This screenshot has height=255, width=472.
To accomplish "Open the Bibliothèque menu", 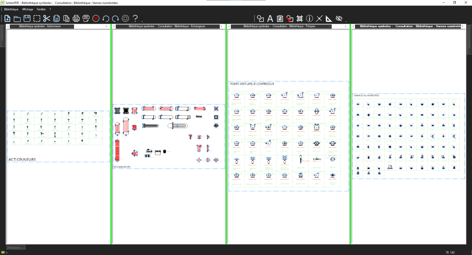I will 11,9.
